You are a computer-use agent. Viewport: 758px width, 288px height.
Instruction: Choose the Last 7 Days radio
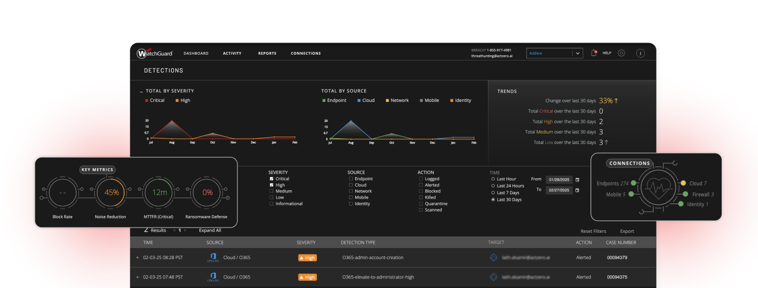point(493,193)
